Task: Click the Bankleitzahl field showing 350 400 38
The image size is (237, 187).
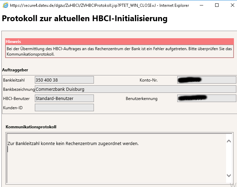Action: coord(64,80)
